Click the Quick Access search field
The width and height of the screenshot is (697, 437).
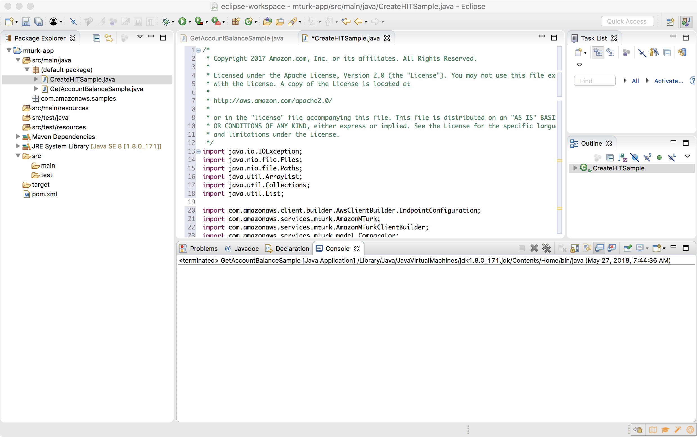627,21
